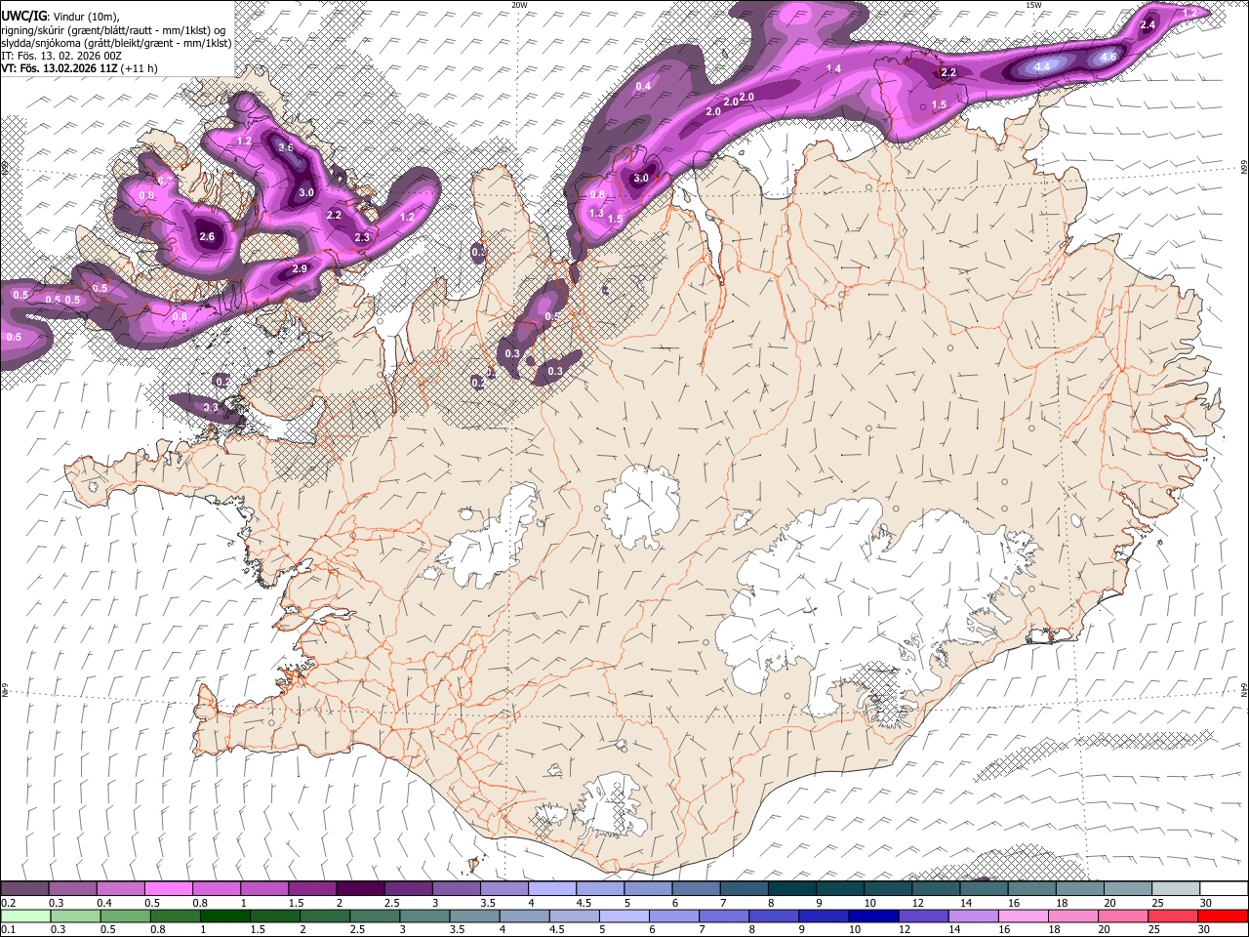Select the 'IT: Fös. 13. 02. 2026 00Z' line
Viewport: 1249px width, 937px height.
pyautogui.click(x=61, y=56)
